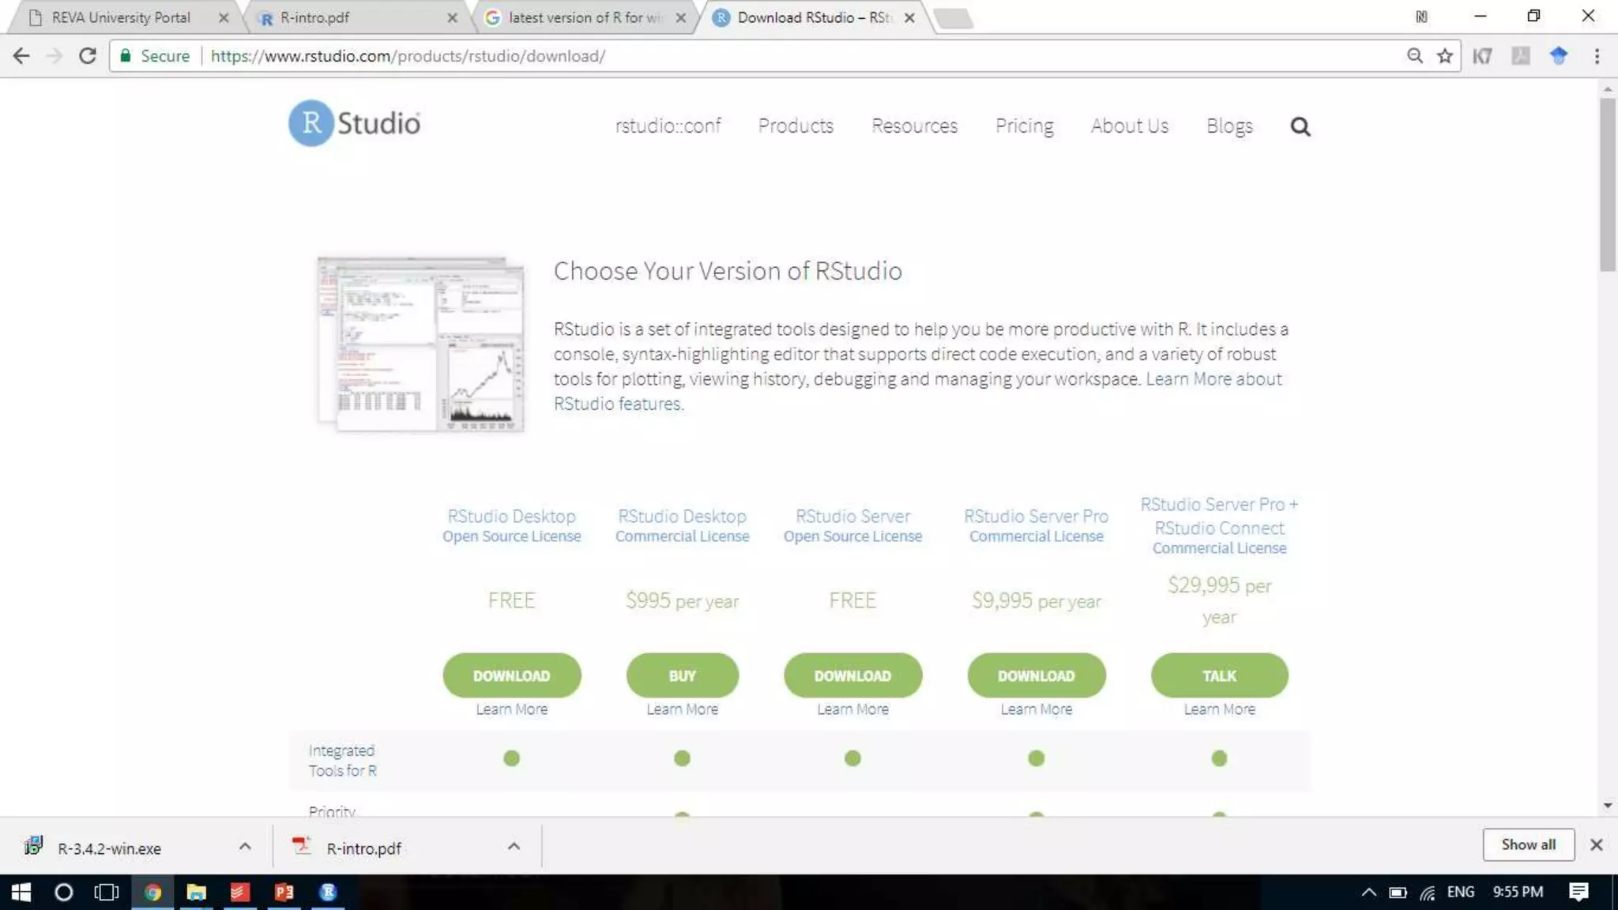Download RStudio Desktop Open Source License
1618x910 pixels.
pos(511,675)
